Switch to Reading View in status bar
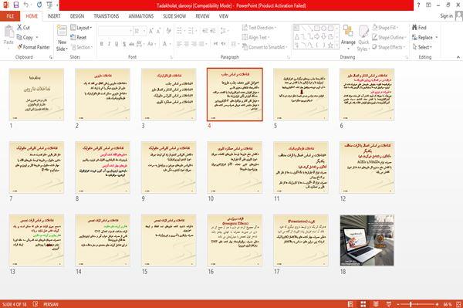The image size is (463, 308). click(x=376, y=304)
